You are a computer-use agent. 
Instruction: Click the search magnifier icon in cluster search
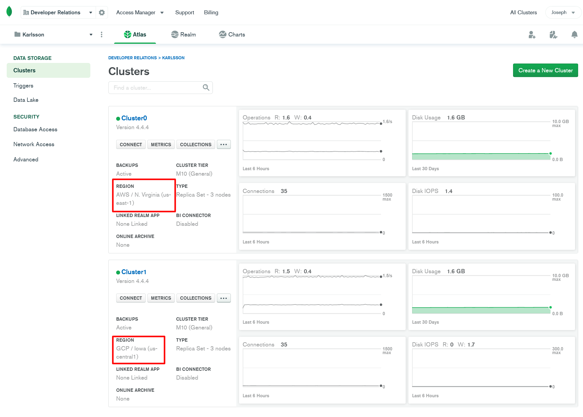coord(206,88)
